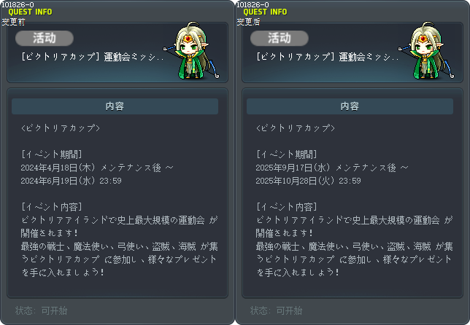Select the 活动 badge in right panel
This screenshot has height=325, width=470.
(280, 39)
